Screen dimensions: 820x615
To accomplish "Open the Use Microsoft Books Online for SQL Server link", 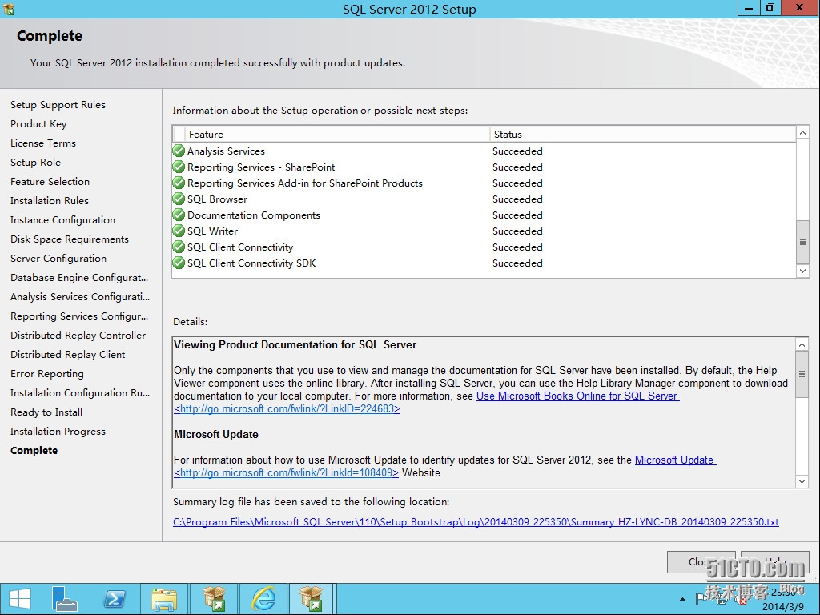I will tap(578, 396).
